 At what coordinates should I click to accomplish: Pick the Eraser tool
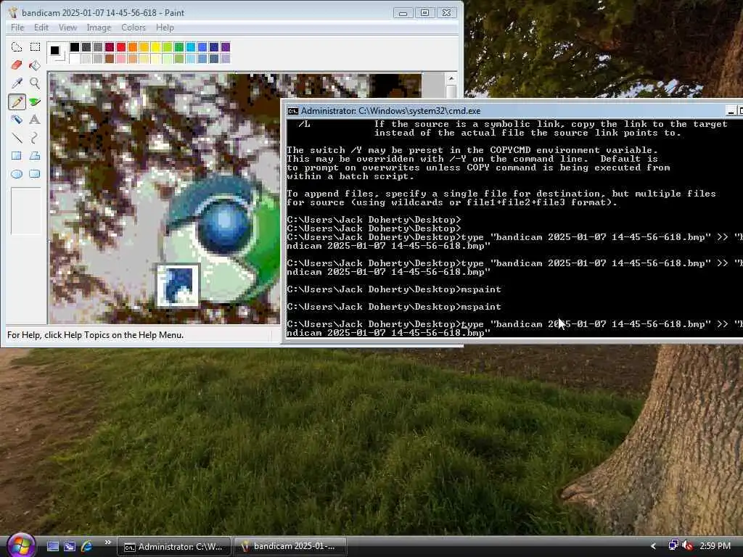[x=17, y=65]
